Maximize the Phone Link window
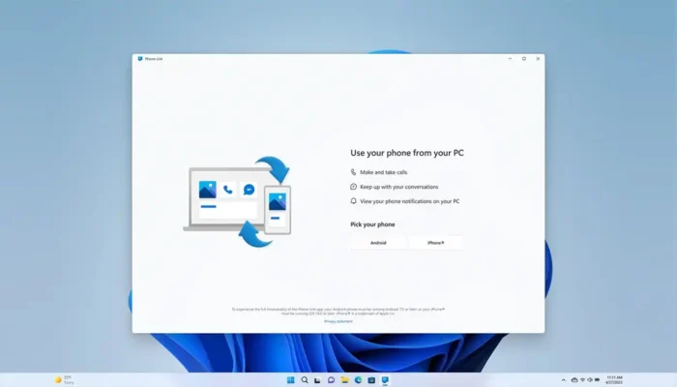677x387 pixels. pyautogui.click(x=524, y=59)
